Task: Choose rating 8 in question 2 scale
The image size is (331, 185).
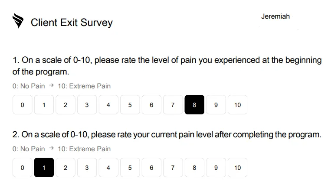Action: tap(194, 168)
